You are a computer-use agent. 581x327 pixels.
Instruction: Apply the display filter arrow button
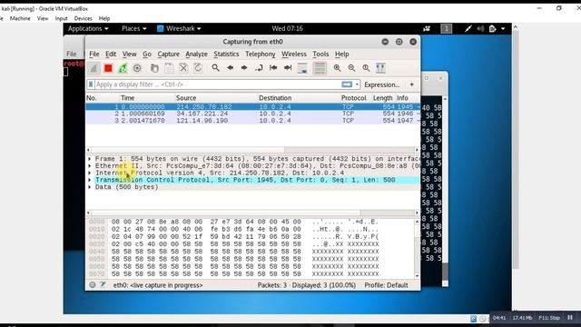[x=347, y=84]
